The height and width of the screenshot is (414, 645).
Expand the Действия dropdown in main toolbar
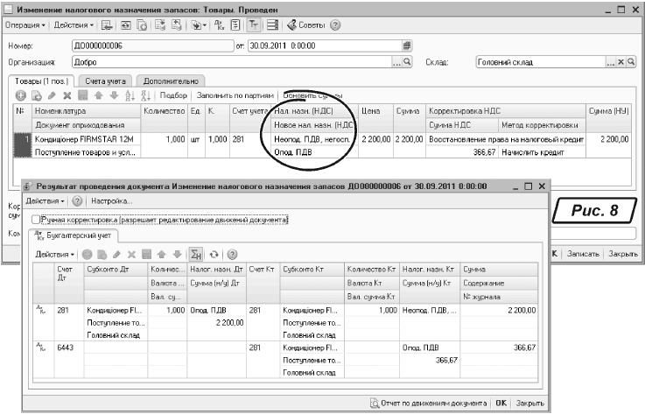coord(74,25)
